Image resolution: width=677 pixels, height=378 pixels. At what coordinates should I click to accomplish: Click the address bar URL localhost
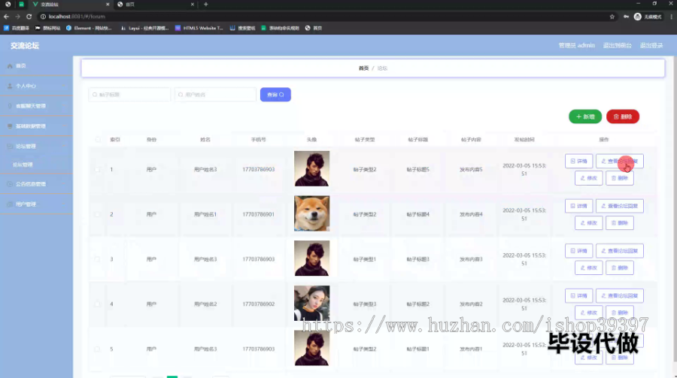pos(77,17)
